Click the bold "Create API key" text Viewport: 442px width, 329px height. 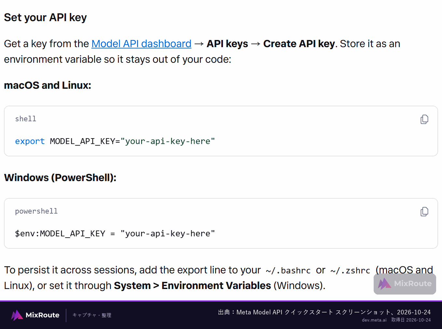pos(299,44)
